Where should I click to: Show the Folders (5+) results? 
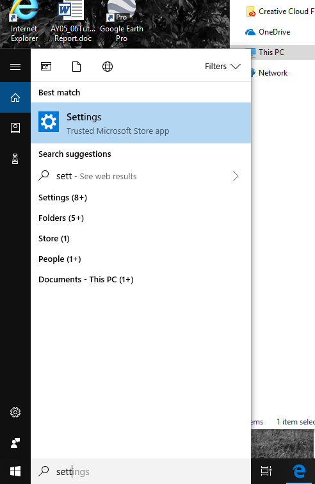pyautogui.click(x=61, y=218)
